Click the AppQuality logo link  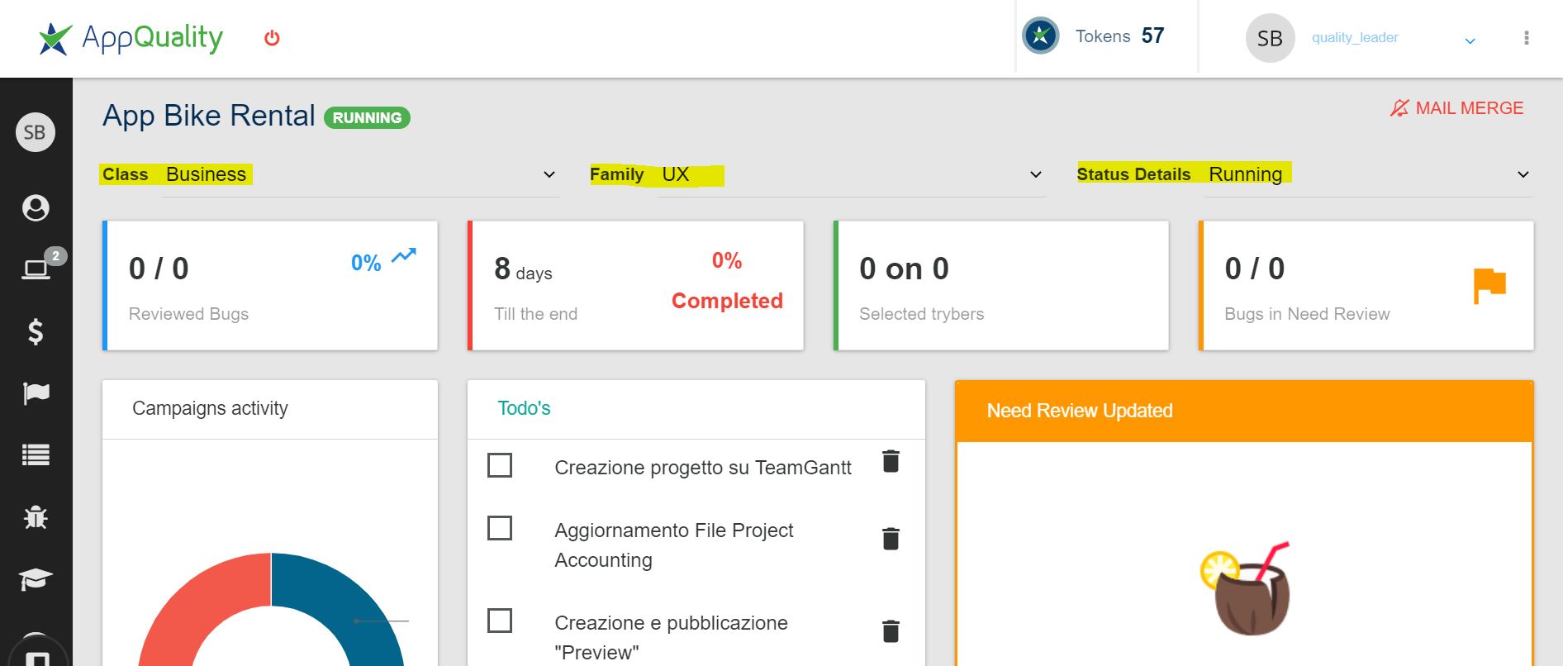[131, 38]
